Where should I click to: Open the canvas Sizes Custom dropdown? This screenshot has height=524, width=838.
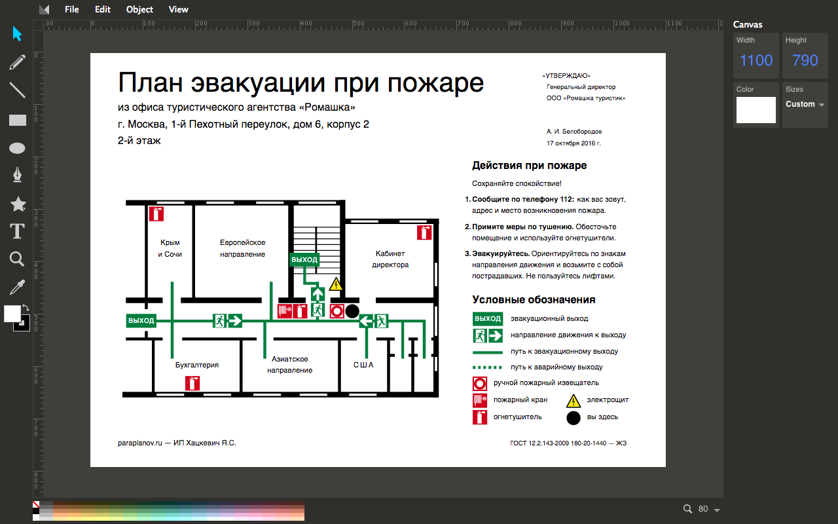805,104
